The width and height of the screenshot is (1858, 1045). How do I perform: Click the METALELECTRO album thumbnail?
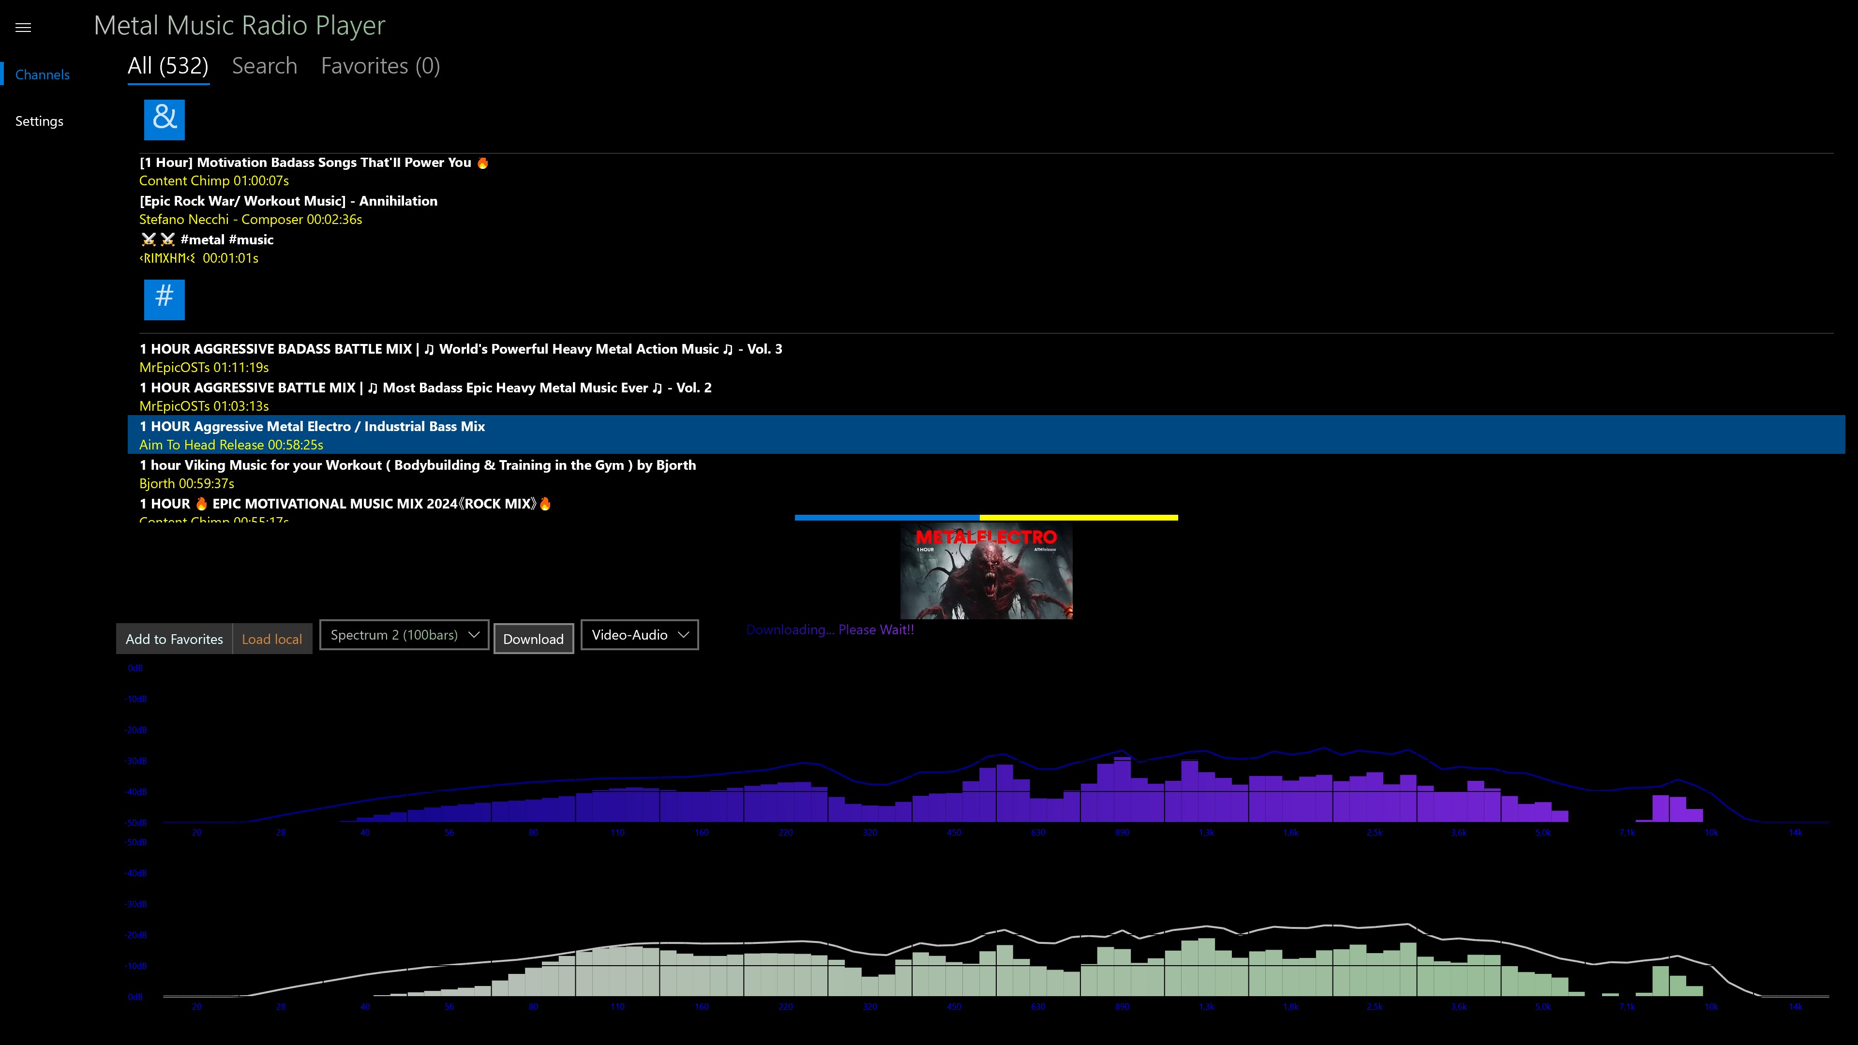click(x=986, y=571)
